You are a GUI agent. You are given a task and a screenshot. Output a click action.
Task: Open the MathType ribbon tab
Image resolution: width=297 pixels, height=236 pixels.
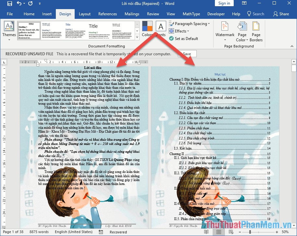192,14
